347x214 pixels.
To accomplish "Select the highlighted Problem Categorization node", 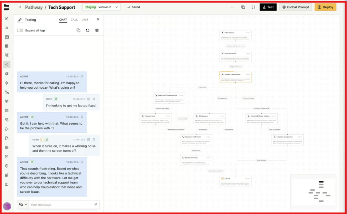I will pyautogui.click(x=236, y=77).
